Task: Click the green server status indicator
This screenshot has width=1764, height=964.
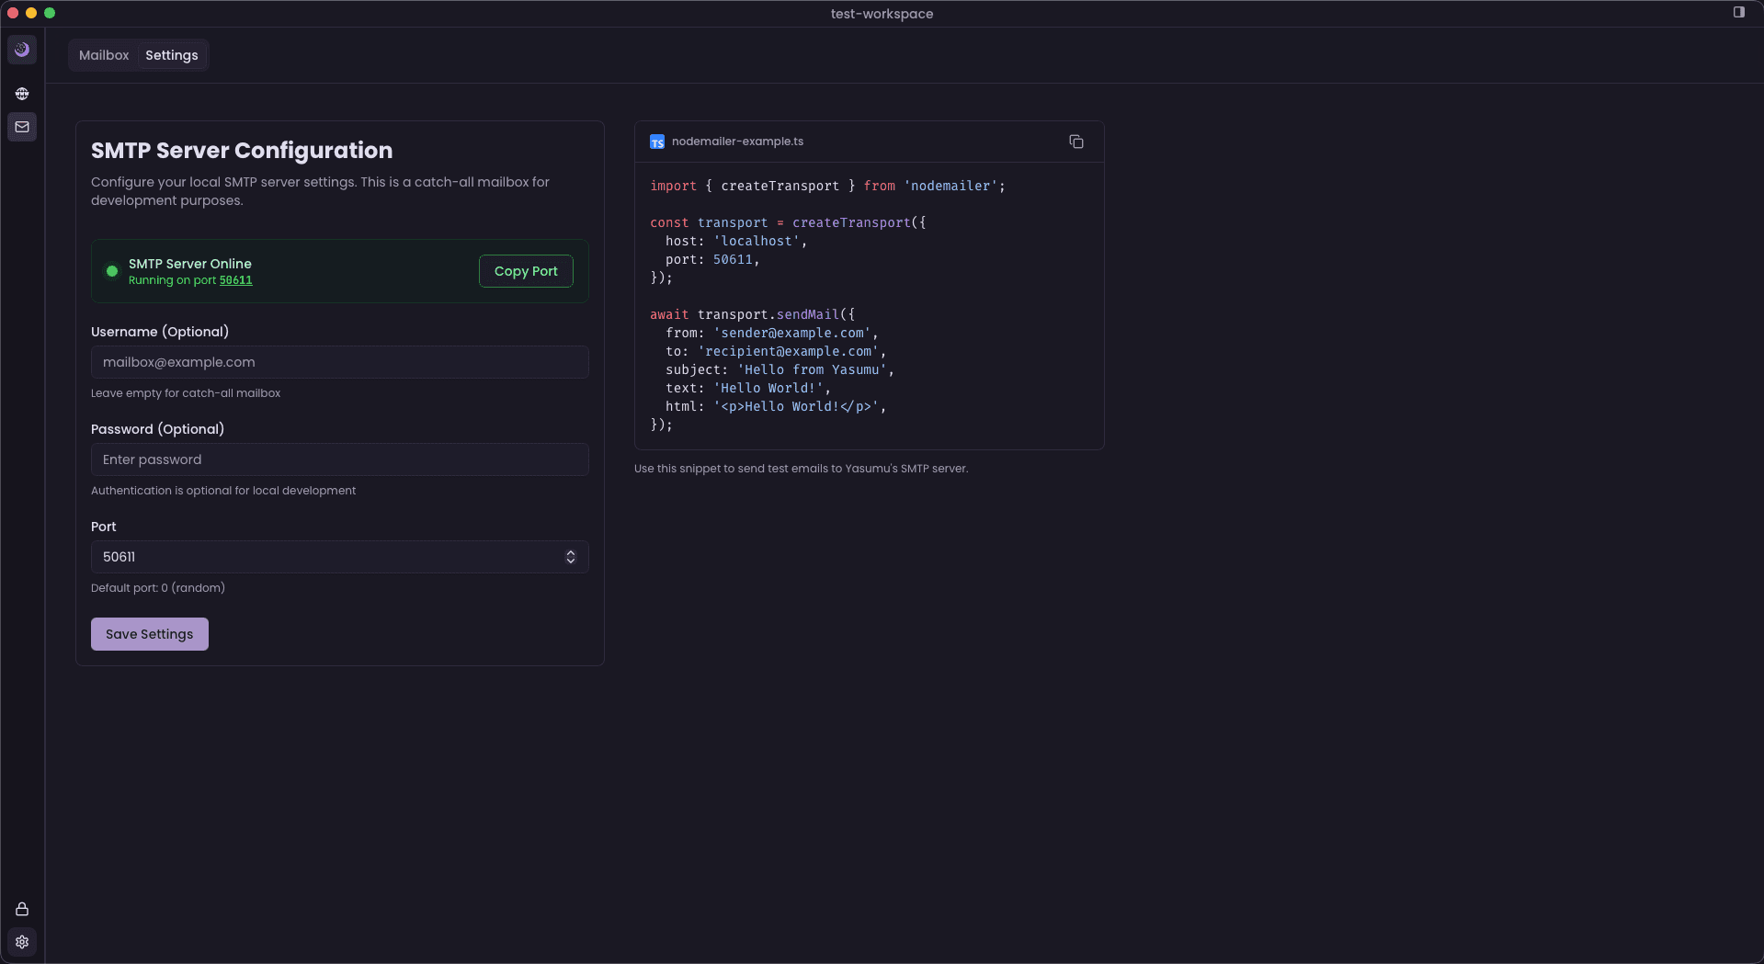Action: click(112, 271)
